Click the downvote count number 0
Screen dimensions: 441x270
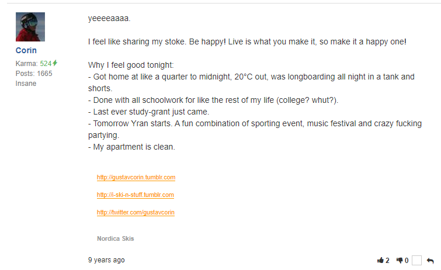pos(407,261)
